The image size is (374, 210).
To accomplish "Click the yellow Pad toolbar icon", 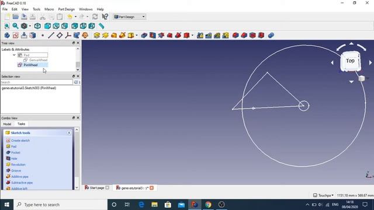I will point(96,36).
